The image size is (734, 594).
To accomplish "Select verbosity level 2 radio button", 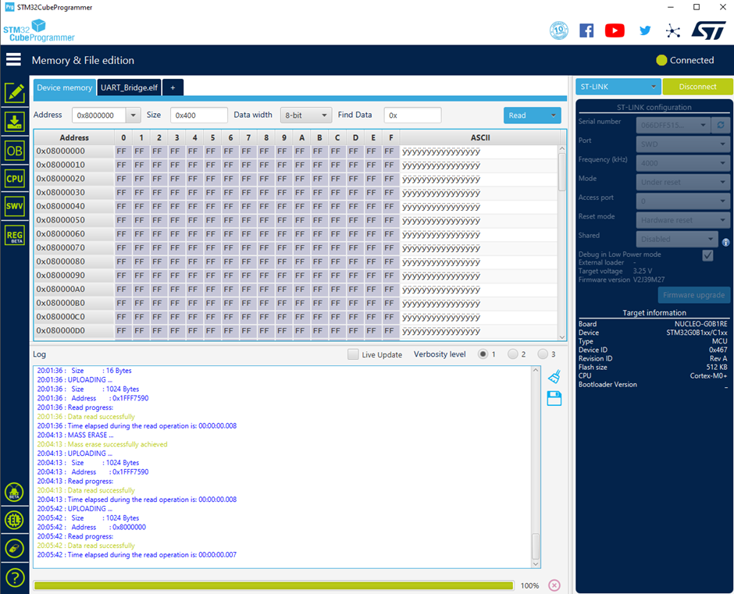I will pos(512,354).
